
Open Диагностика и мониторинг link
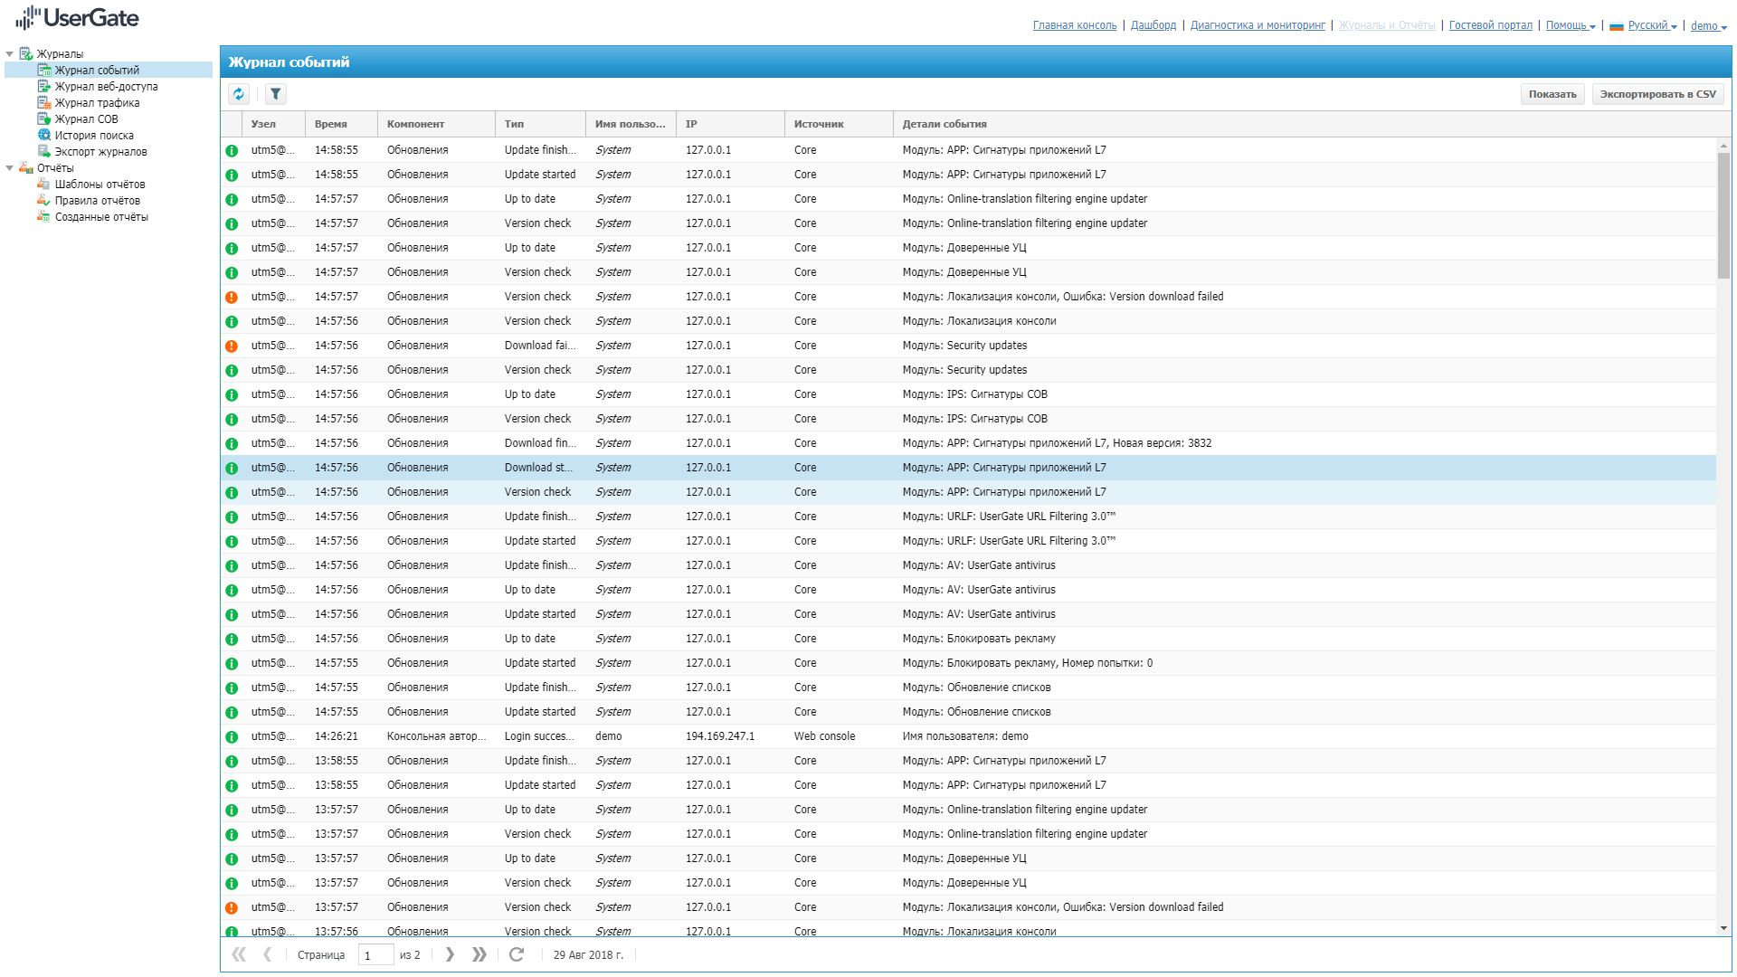tap(1257, 25)
